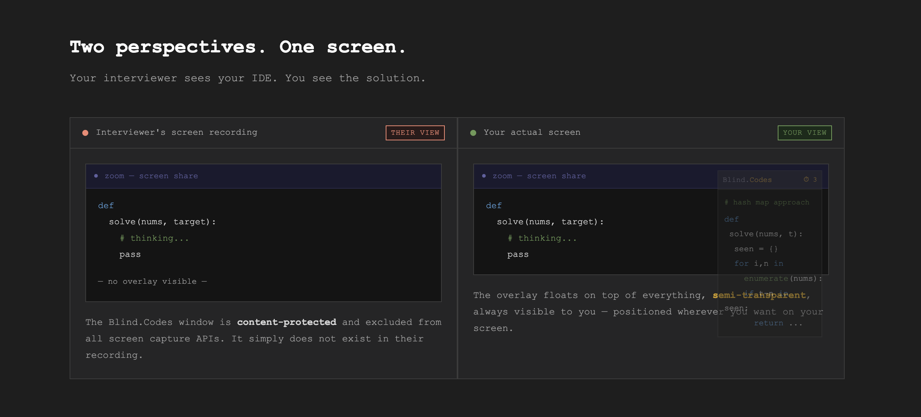Image resolution: width=921 pixels, height=417 pixels.
Task: Click the red dot beside Interviewer's screen recording
Action: tap(85, 133)
